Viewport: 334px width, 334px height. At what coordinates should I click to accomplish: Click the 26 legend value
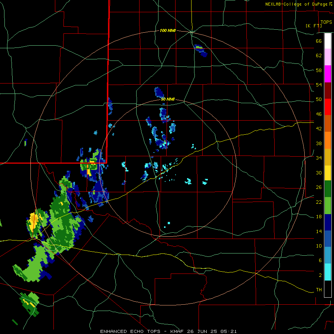point(319,187)
